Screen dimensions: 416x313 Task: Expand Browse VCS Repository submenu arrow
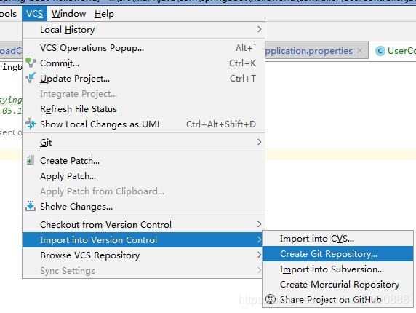point(259,255)
